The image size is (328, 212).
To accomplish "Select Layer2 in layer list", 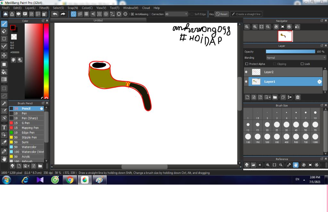I will [283, 72].
